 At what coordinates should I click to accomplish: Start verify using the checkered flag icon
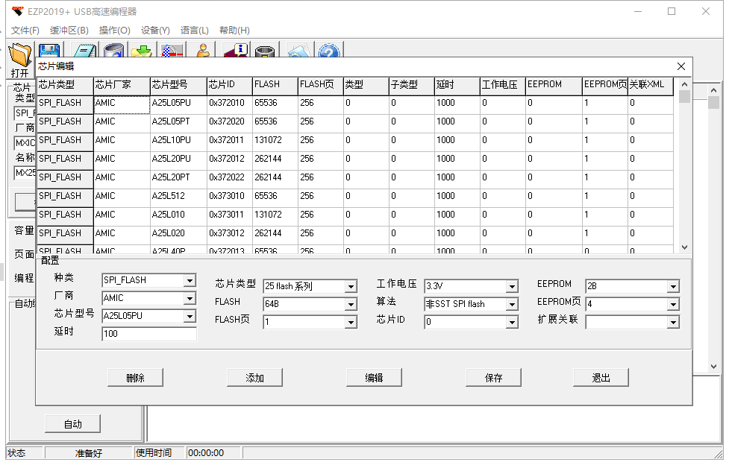click(x=172, y=51)
